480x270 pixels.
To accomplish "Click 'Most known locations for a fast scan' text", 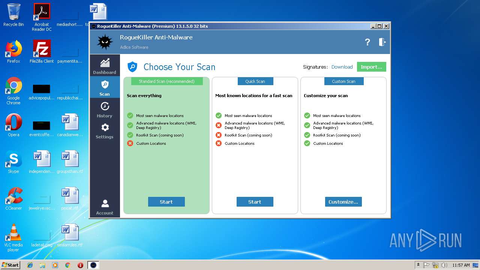I will tap(253, 96).
